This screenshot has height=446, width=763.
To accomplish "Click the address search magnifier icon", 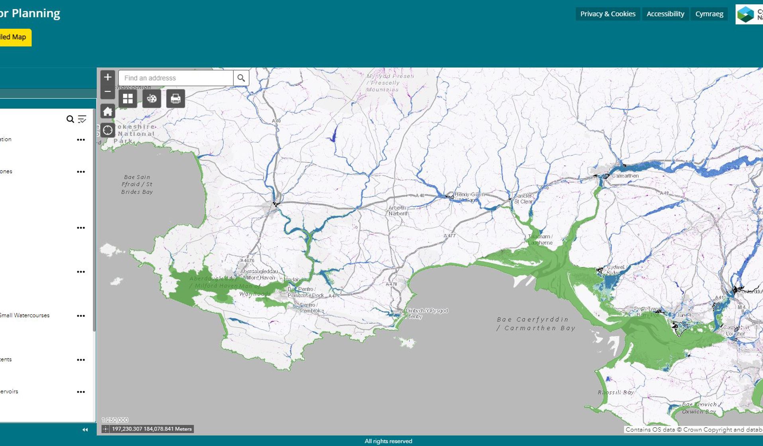I will point(241,78).
